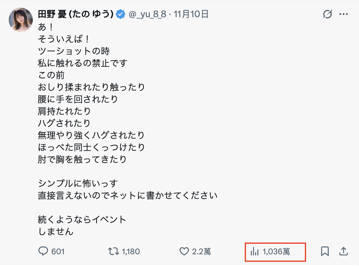Bookmark this post with the bookmark icon

(x=326, y=251)
